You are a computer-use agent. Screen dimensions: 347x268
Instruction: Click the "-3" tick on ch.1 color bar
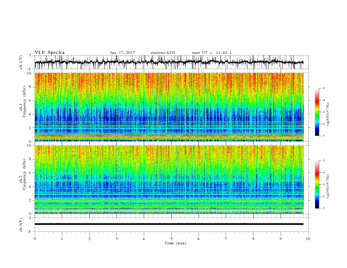coord(323,88)
